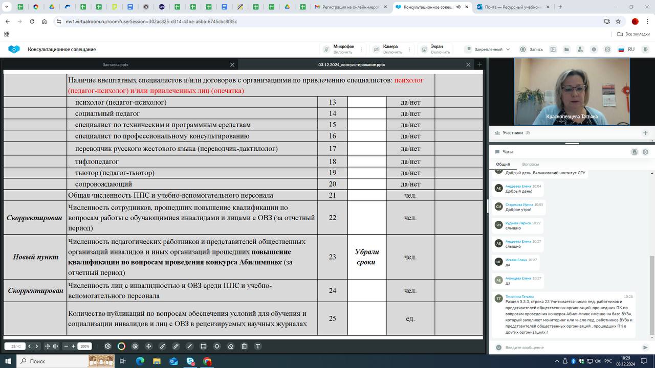Open camera options three-dot menu
655x368 pixels.
point(410,50)
